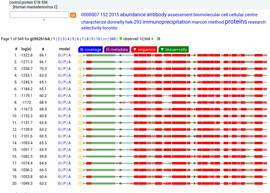
Task: Expand row 16 with the plus icon
Action: (80, 156)
